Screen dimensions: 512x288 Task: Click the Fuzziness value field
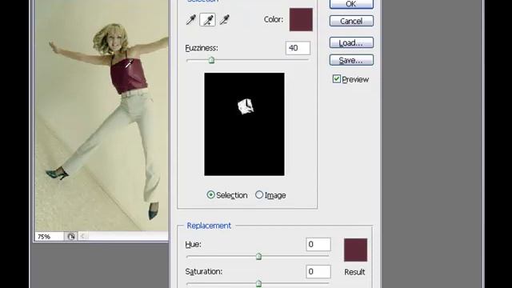tap(298, 48)
